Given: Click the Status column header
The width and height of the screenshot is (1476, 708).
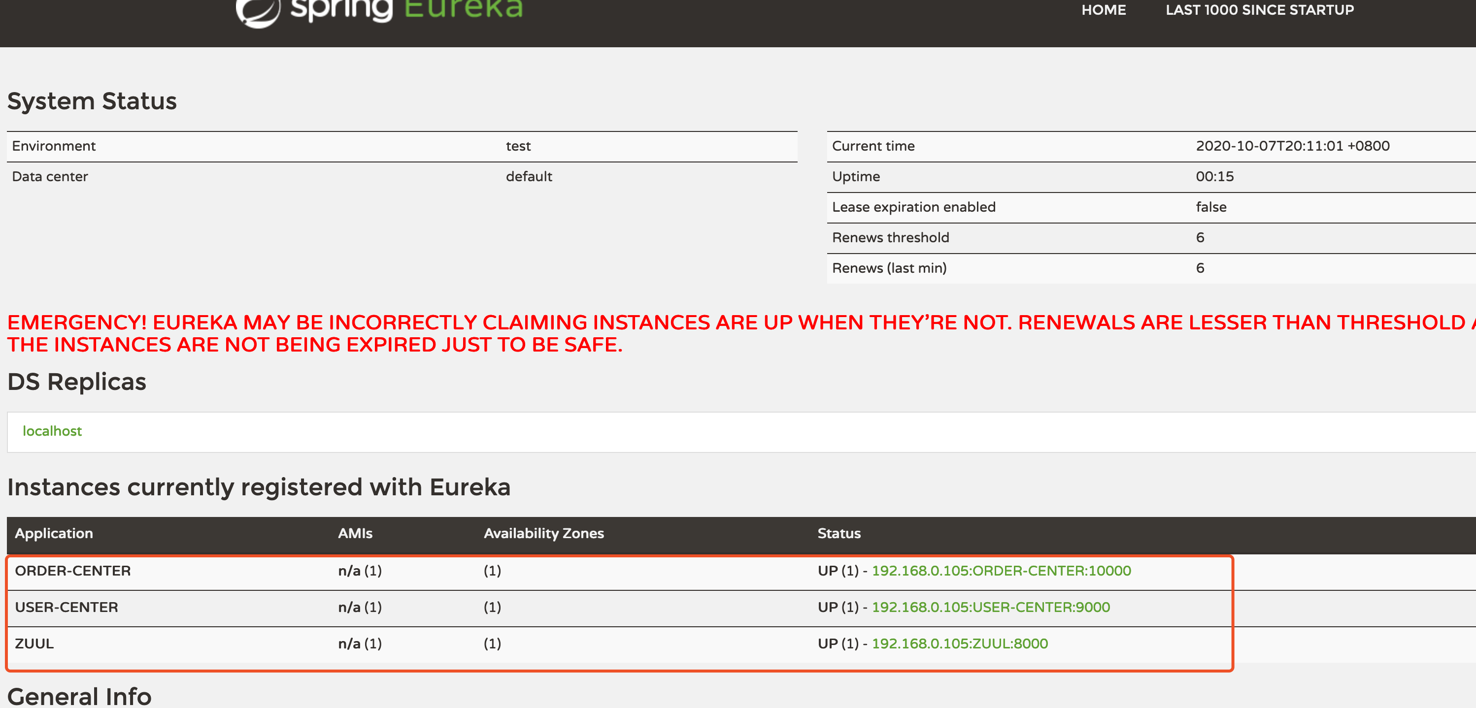Looking at the screenshot, I should pos(839,533).
